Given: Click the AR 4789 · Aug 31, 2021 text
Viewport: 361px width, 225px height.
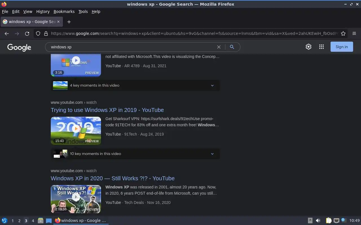Looking at the screenshot, I should click(x=145, y=66).
